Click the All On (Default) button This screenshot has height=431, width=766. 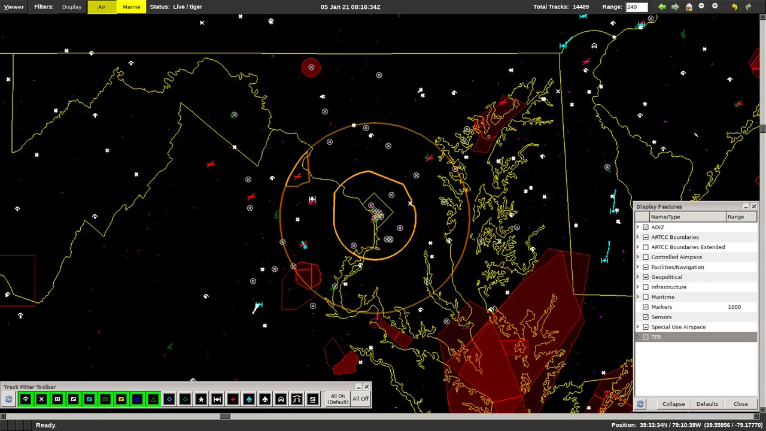[338, 399]
